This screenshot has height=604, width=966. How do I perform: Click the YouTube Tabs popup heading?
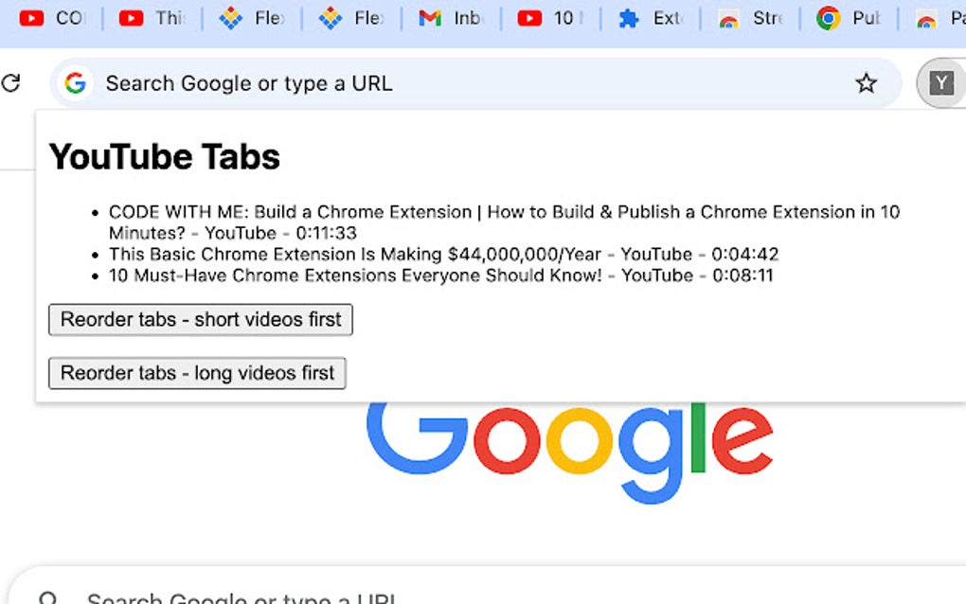[163, 156]
